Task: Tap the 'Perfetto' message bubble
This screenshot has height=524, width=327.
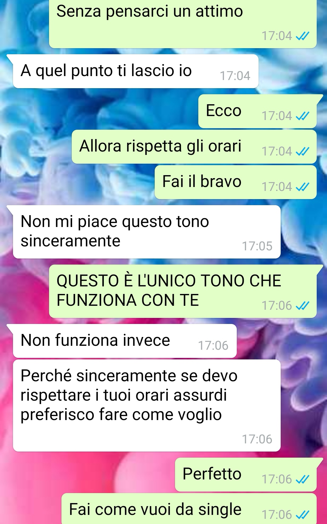Action: click(x=246, y=475)
